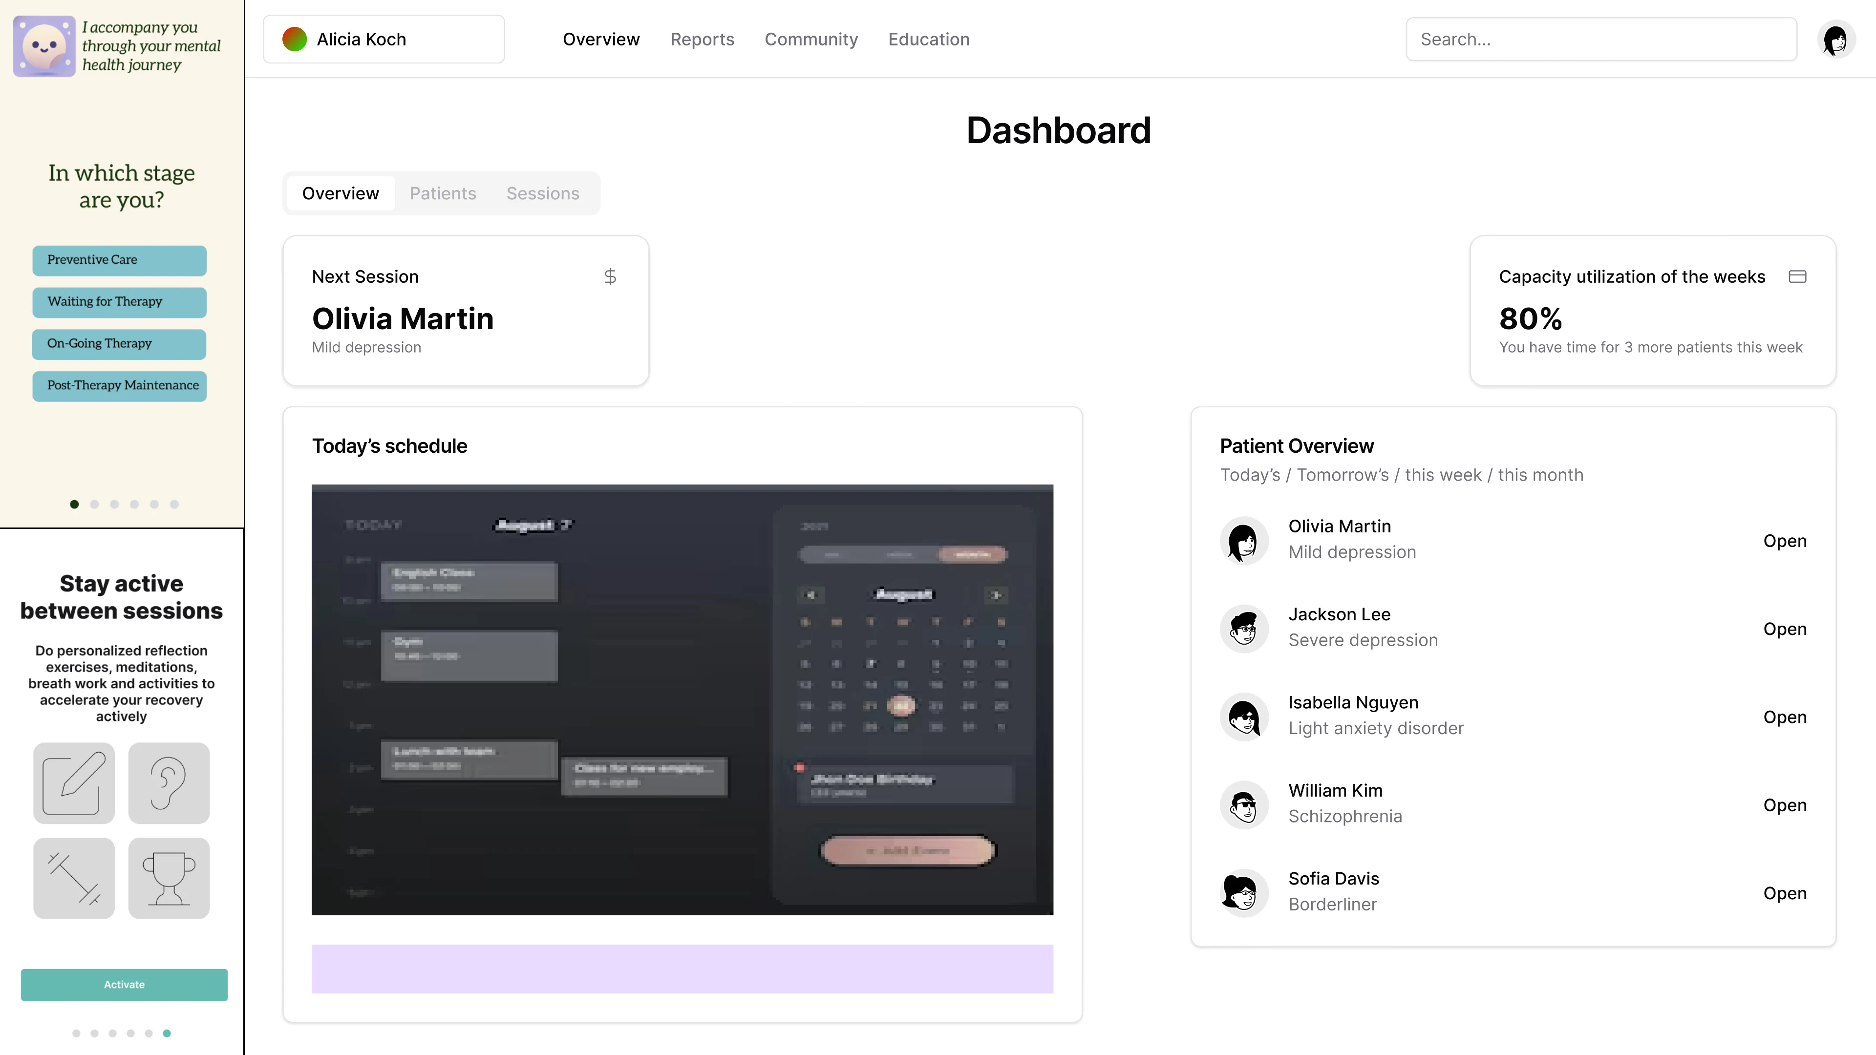Select the second carousel dot in the stage panel
This screenshot has width=1876, height=1055.
click(x=94, y=503)
